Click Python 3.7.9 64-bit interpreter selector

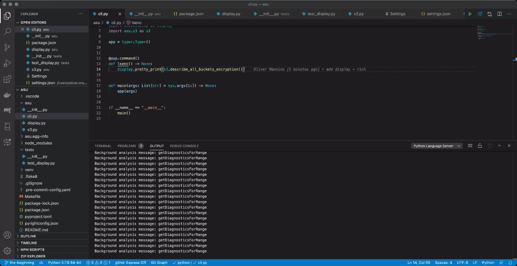click(65, 262)
